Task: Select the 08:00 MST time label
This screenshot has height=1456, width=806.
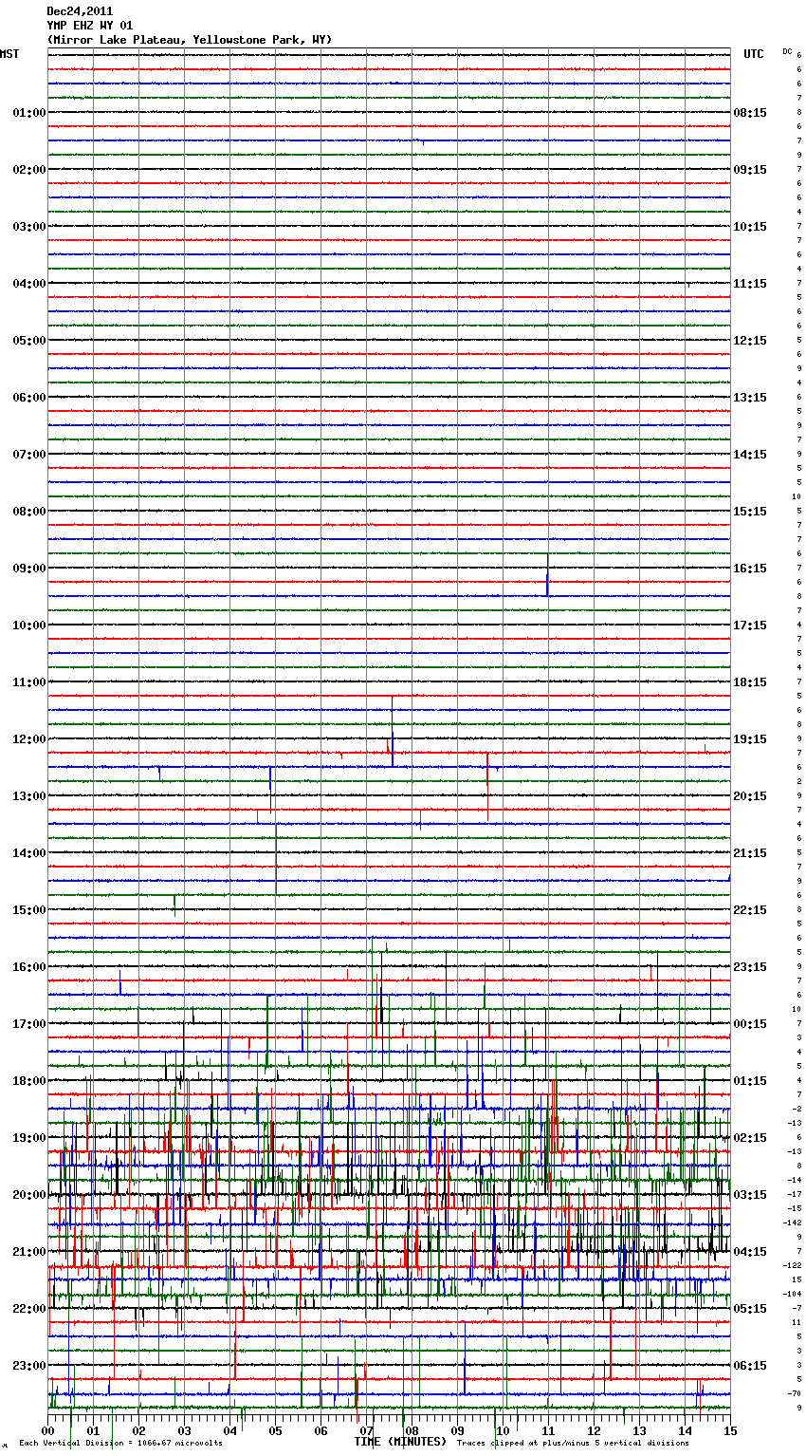Action: [28, 512]
